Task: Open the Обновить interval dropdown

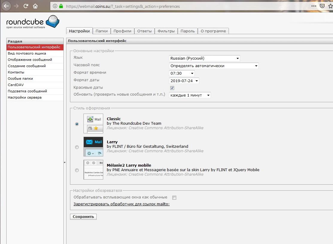Action: coord(190,95)
